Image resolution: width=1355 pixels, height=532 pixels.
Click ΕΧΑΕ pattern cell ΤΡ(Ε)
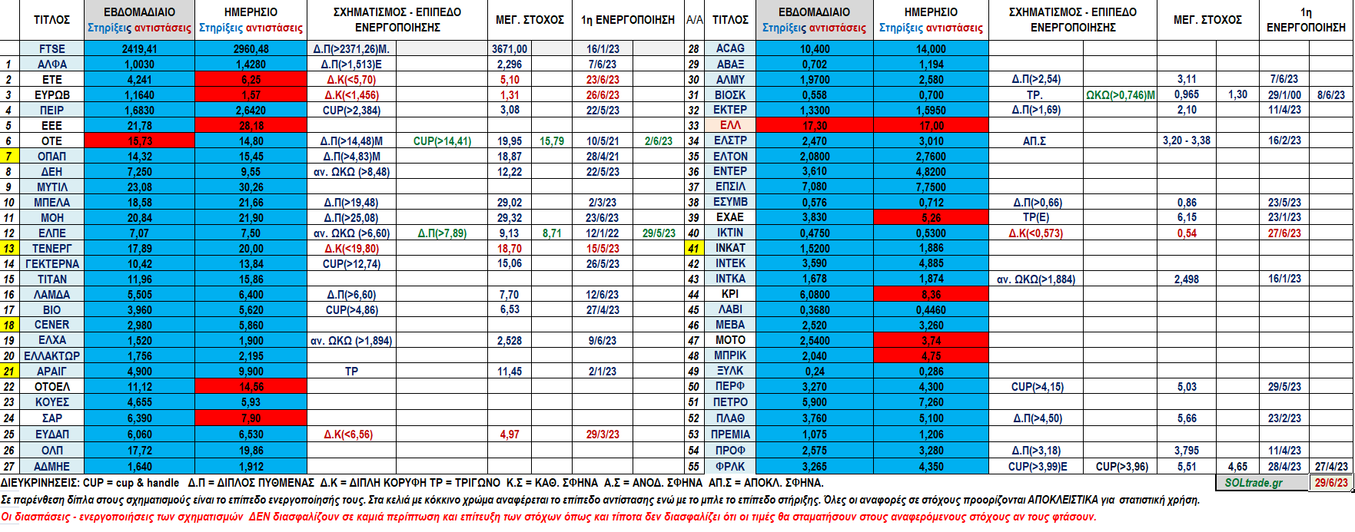(x=1035, y=218)
